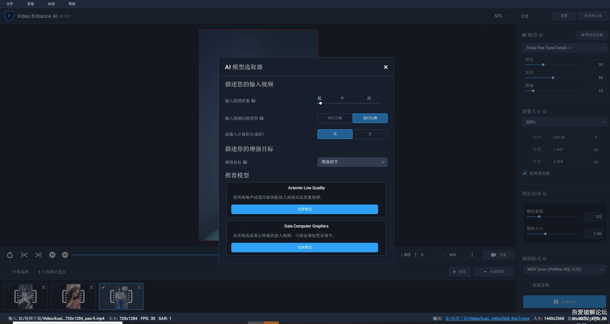Open the 文件 menu
Viewport: 610px width, 324px height.
pyautogui.click(x=10, y=4)
